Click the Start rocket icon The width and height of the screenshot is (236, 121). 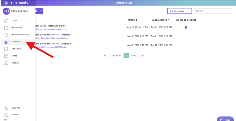point(6,21)
